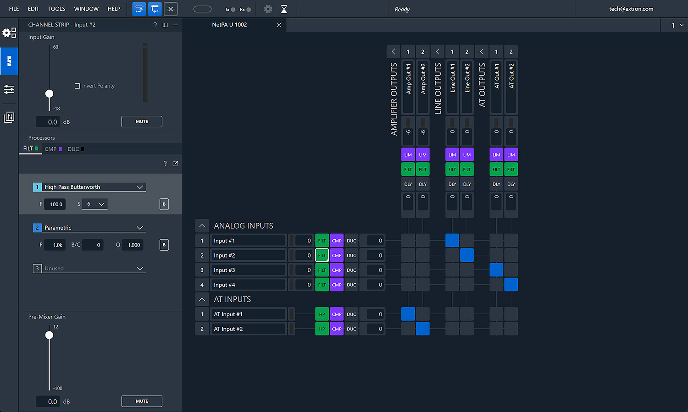This screenshot has height=412, width=688.
Task: Switch to the DUC processor tab
Action: pyautogui.click(x=76, y=149)
